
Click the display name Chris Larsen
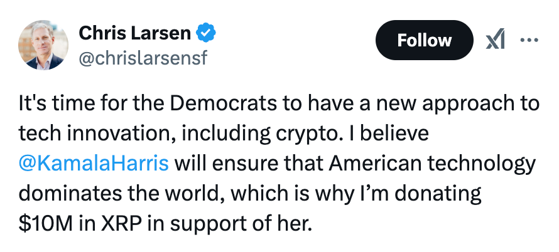point(135,33)
